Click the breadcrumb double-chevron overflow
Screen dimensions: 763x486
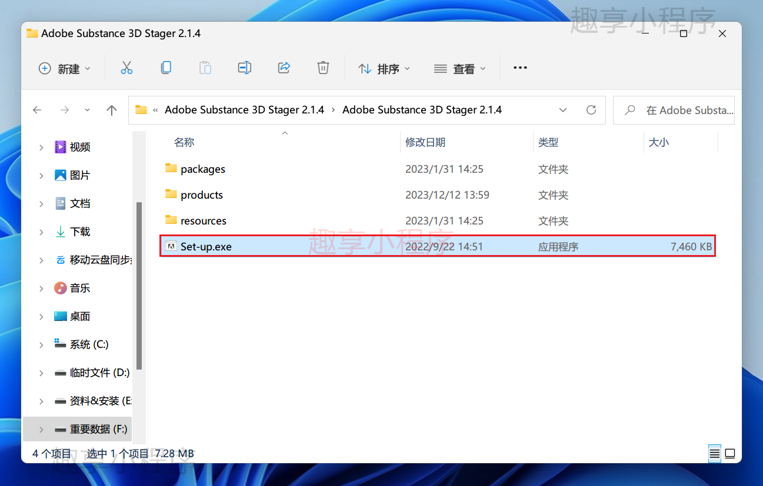coord(156,110)
